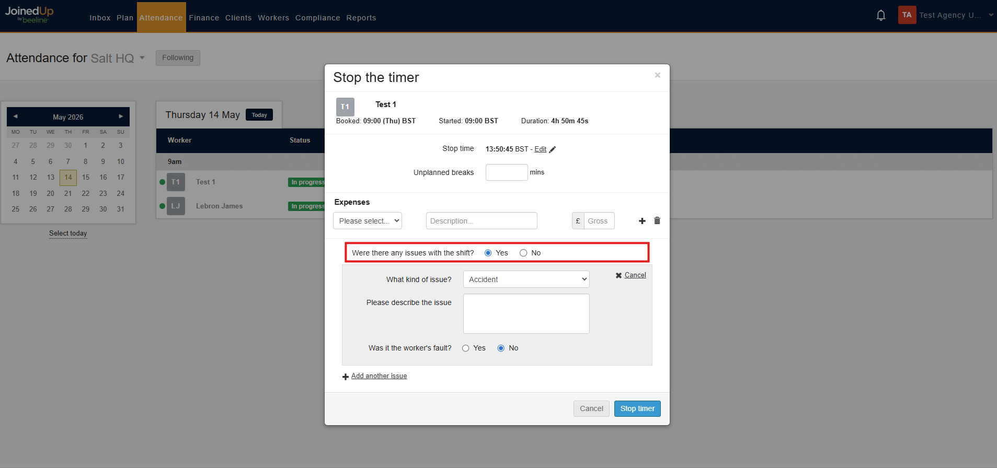Click the Stop timer button
Image resolution: width=997 pixels, height=468 pixels.
click(637, 408)
